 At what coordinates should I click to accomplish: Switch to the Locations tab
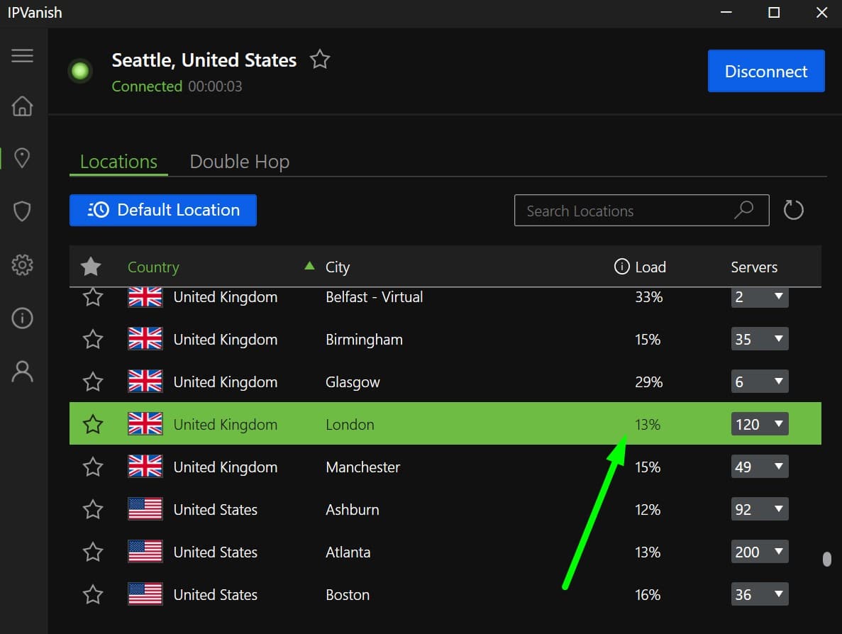click(118, 162)
